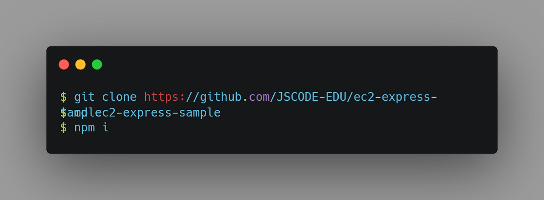Click the "npm" command word
Viewport: 544px width, 200px height.
[x=85, y=128]
